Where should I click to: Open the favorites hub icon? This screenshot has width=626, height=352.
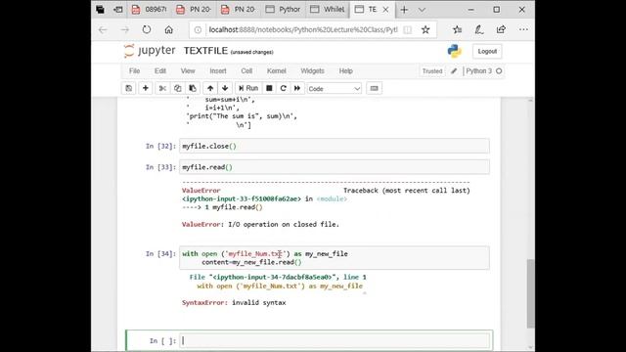457,30
